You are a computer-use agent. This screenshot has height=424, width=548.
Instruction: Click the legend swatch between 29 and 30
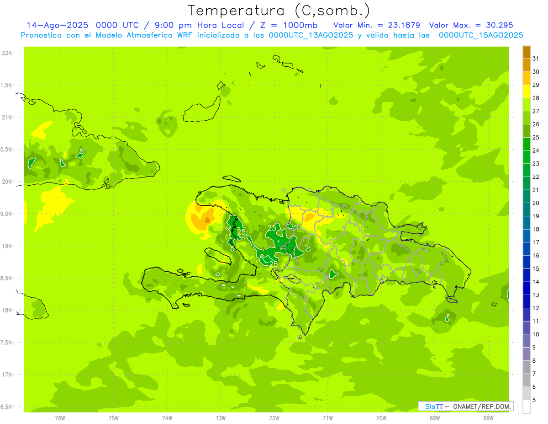[527, 78]
